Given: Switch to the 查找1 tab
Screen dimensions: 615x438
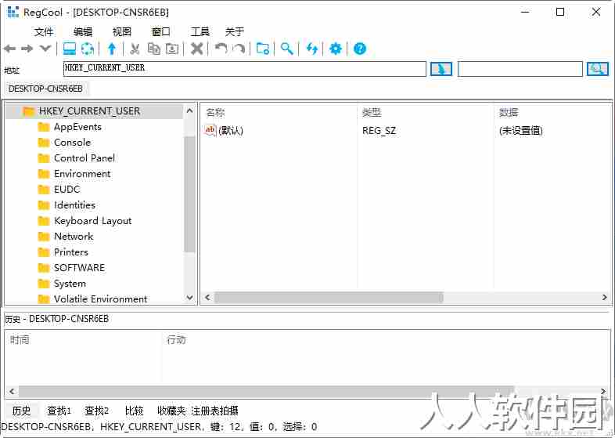Looking at the screenshot, I should coord(59,411).
